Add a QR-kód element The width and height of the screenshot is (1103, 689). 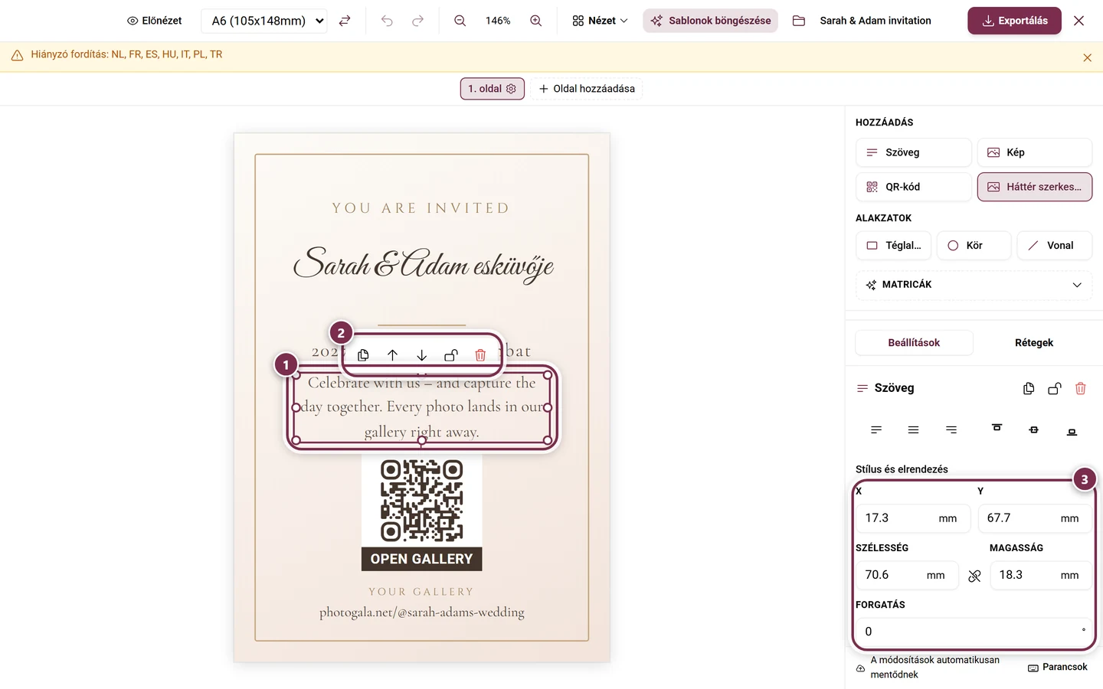click(913, 187)
